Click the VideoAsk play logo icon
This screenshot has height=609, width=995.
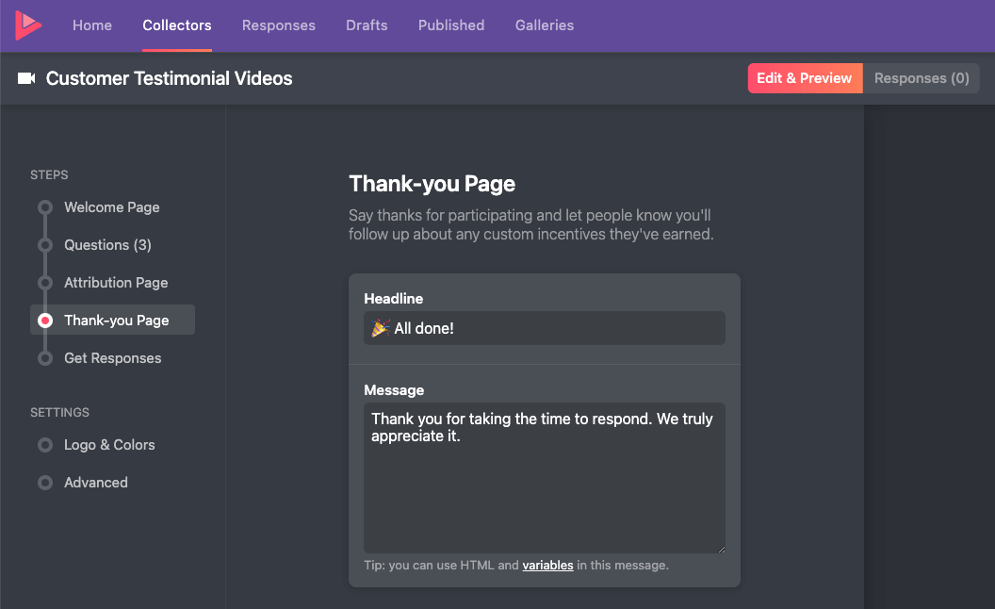[28, 25]
